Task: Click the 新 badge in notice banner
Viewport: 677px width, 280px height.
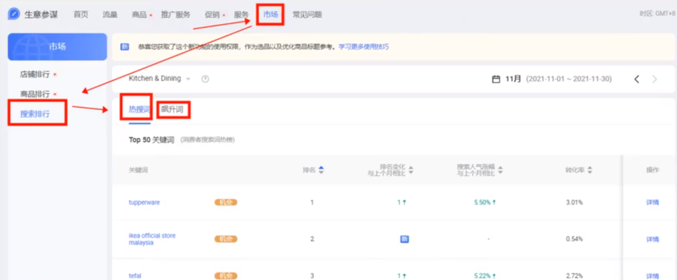Action: [125, 47]
